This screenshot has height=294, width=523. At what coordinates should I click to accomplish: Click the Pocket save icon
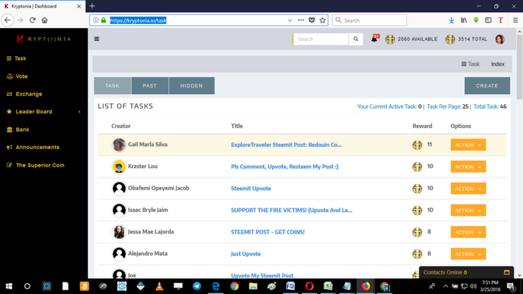click(x=312, y=20)
